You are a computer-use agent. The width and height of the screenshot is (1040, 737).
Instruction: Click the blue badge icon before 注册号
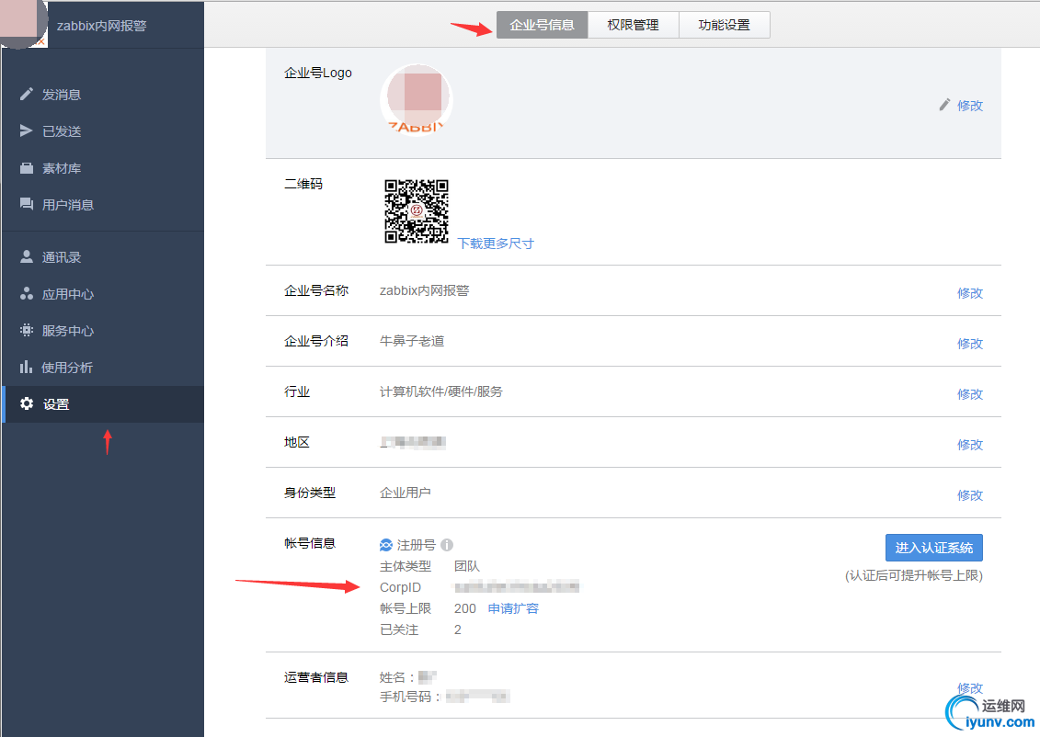(x=386, y=545)
